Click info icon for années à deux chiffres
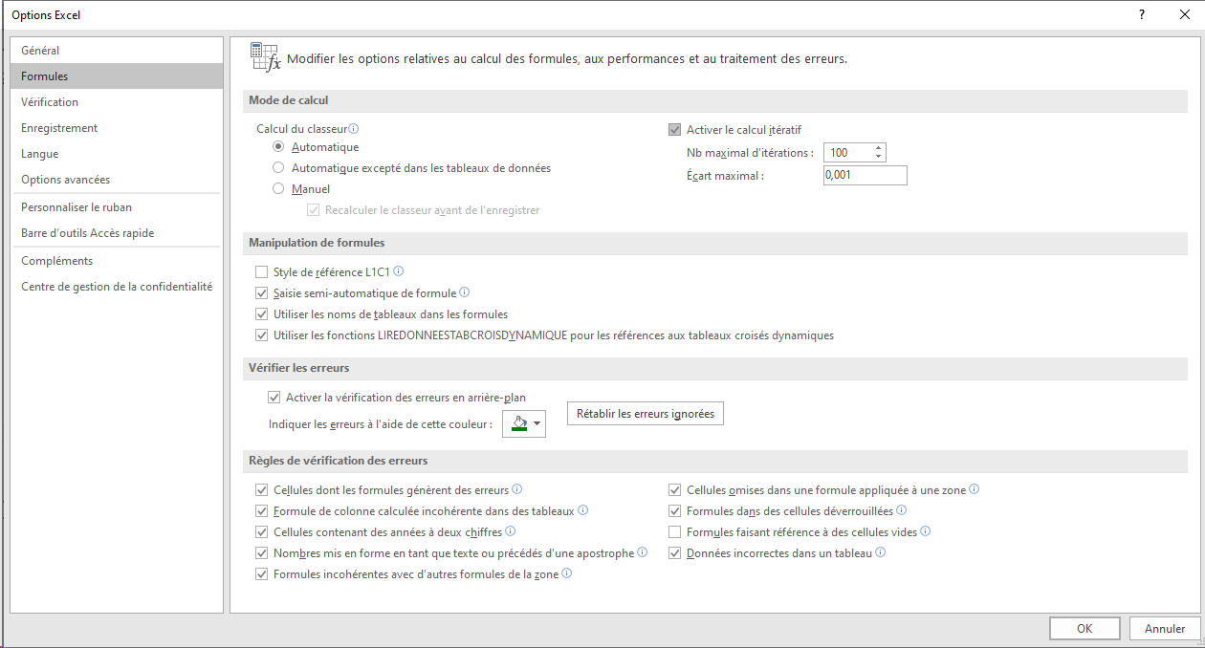Screen dimensions: 1205x648 pyautogui.click(x=511, y=531)
